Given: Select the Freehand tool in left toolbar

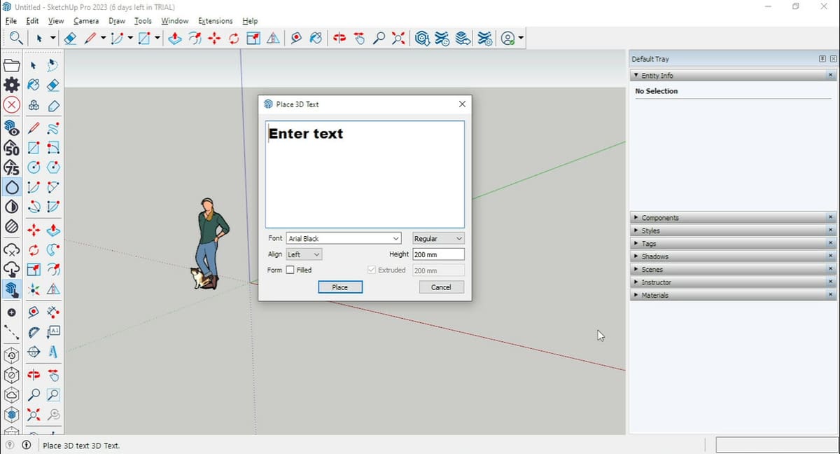Looking at the screenshot, I should click(53, 128).
